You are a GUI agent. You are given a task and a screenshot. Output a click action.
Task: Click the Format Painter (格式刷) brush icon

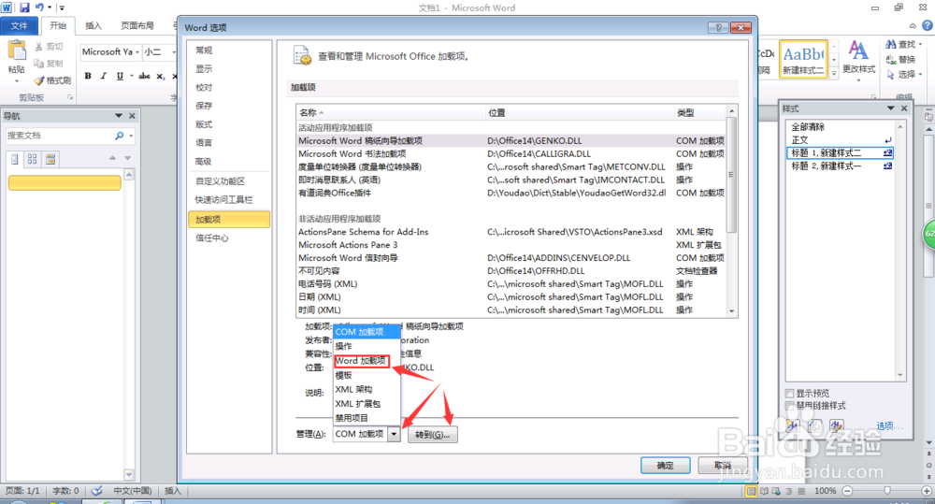[x=39, y=80]
